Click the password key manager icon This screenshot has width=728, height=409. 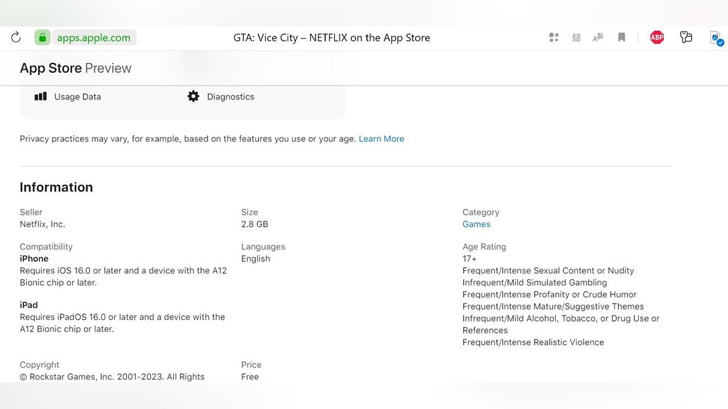[686, 38]
